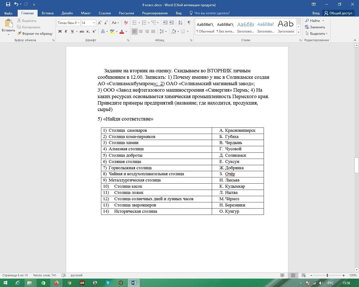This screenshot has height=287, width=359.
Task: Apply borders to the selection
Action: [183, 31]
